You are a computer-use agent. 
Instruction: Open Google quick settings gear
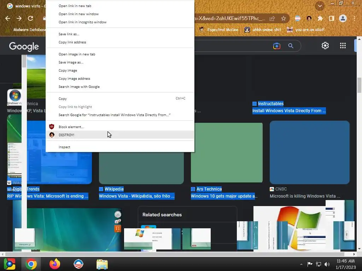pos(325,46)
